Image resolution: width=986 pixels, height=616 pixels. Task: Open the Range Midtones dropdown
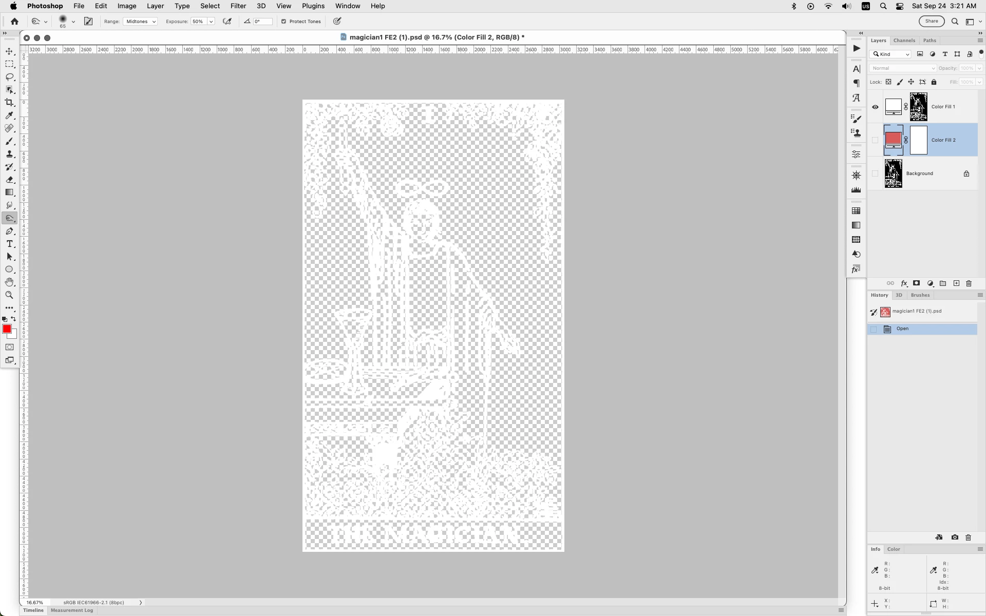tap(141, 22)
